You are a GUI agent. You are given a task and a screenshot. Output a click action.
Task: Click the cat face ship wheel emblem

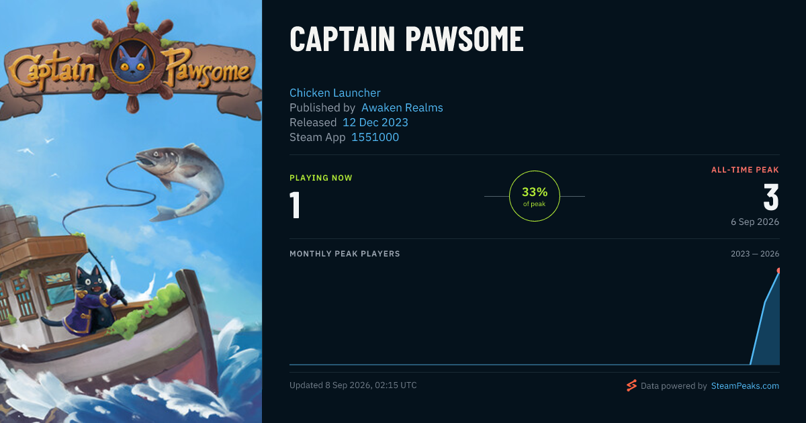pyautogui.click(x=132, y=60)
